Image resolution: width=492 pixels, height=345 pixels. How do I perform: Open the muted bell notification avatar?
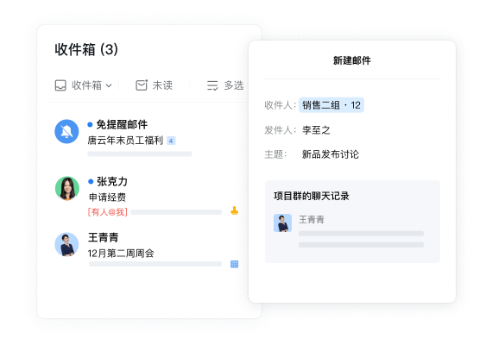[66, 131]
